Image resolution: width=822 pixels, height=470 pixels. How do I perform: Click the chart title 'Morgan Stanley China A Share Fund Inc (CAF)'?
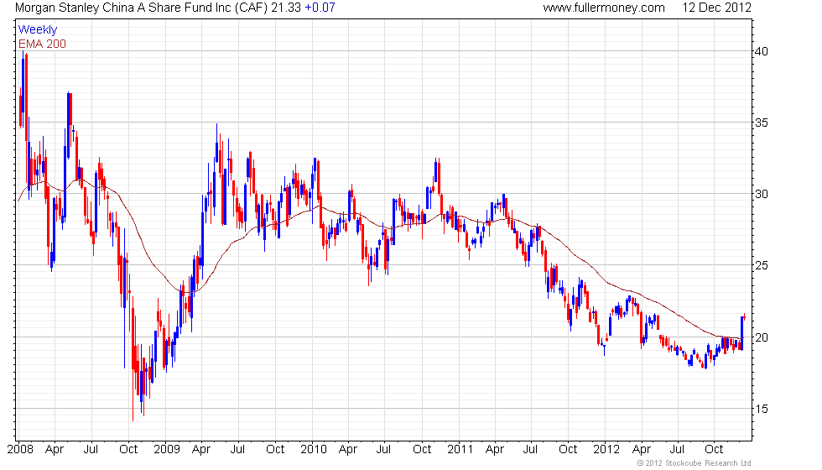[142, 8]
